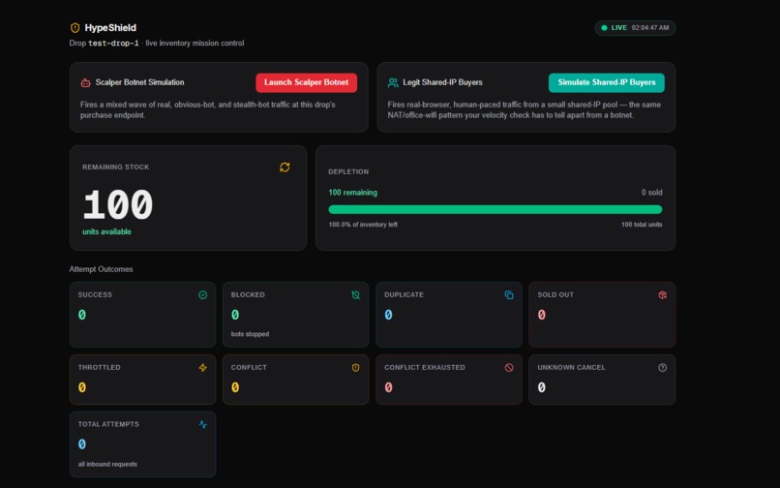780x488 pixels.
Task: Click the Duplicate copy icon
Action: pos(509,295)
